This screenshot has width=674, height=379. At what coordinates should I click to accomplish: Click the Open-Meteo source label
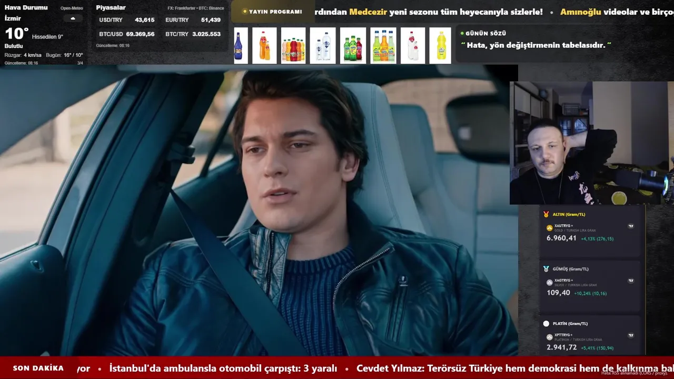[x=72, y=8]
